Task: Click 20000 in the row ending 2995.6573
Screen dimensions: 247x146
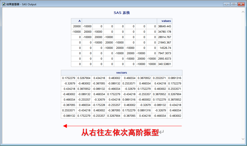Action: pyautogui.click(x=141, y=58)
